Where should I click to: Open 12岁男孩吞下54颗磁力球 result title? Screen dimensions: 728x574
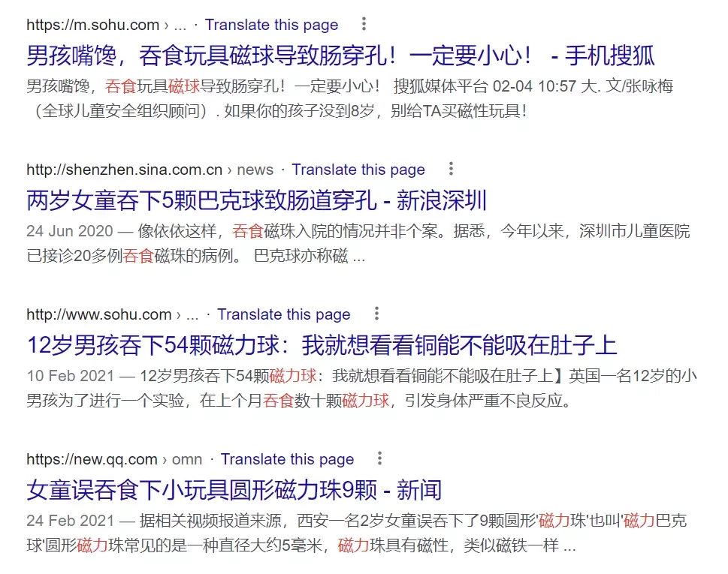tap(322, 345)
